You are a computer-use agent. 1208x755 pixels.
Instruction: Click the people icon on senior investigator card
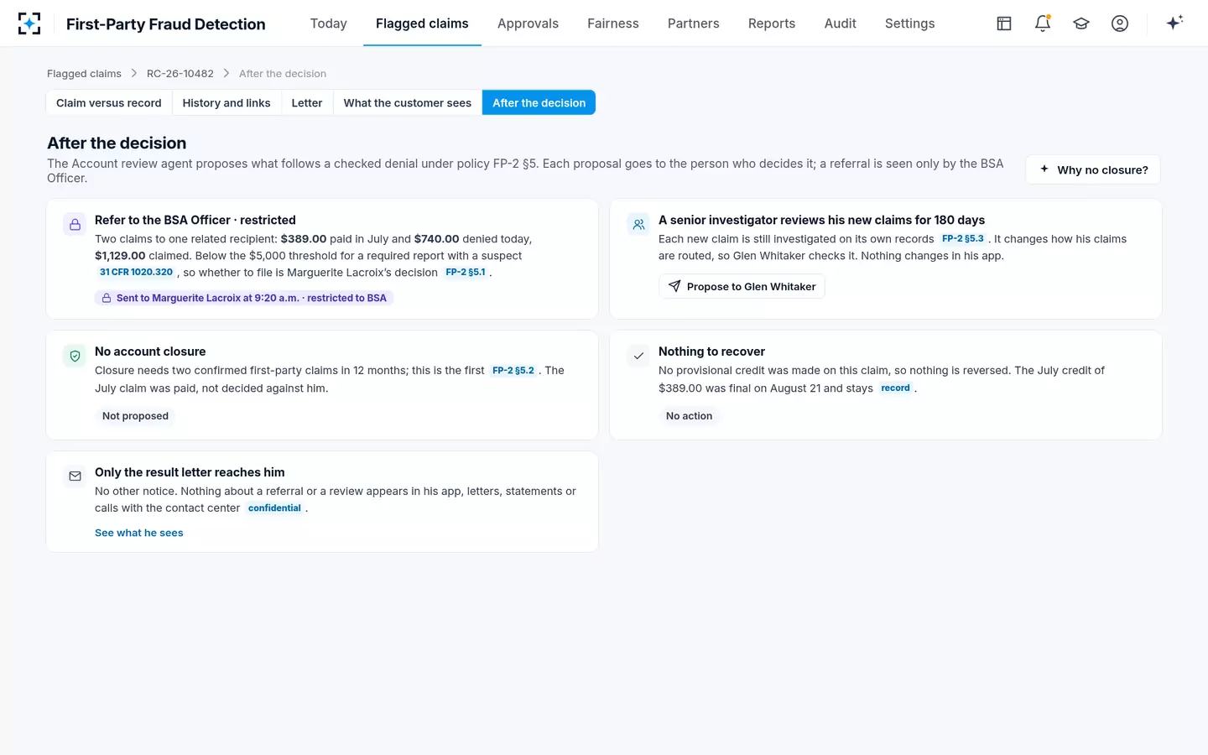pos(639,225)
